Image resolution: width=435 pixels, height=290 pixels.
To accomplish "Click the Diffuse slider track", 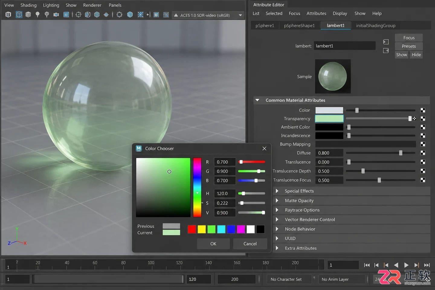I will point(381,153).
